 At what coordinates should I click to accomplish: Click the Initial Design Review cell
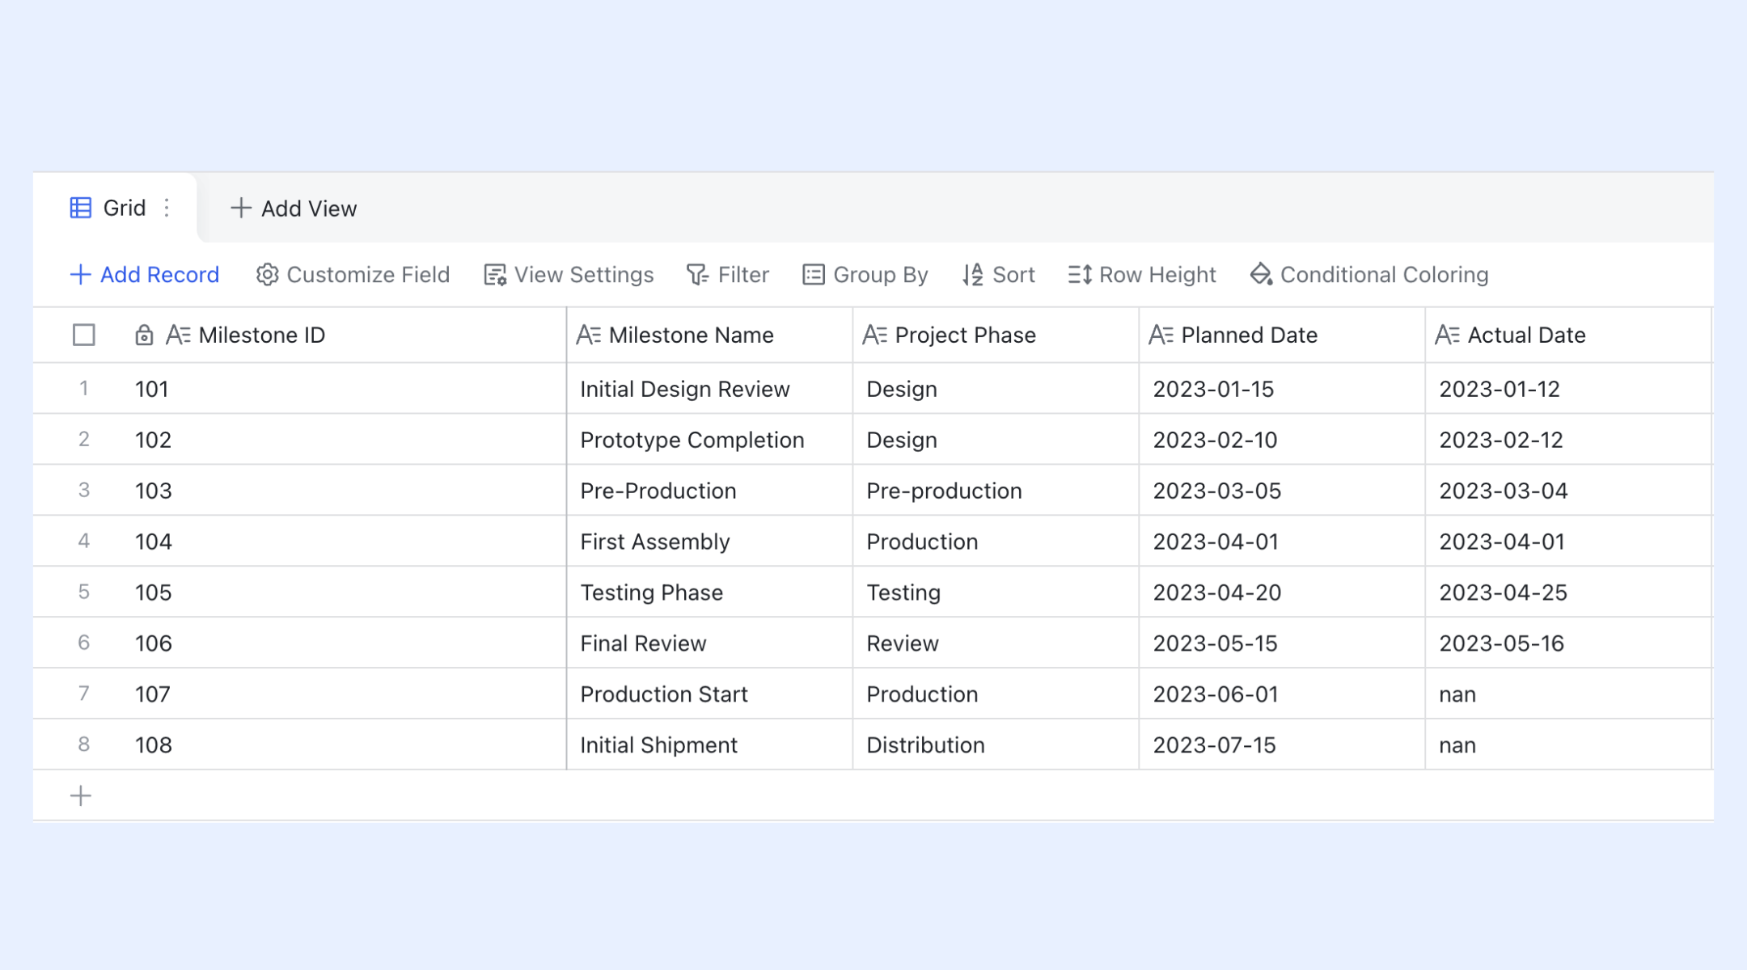[x=710, y=389]
